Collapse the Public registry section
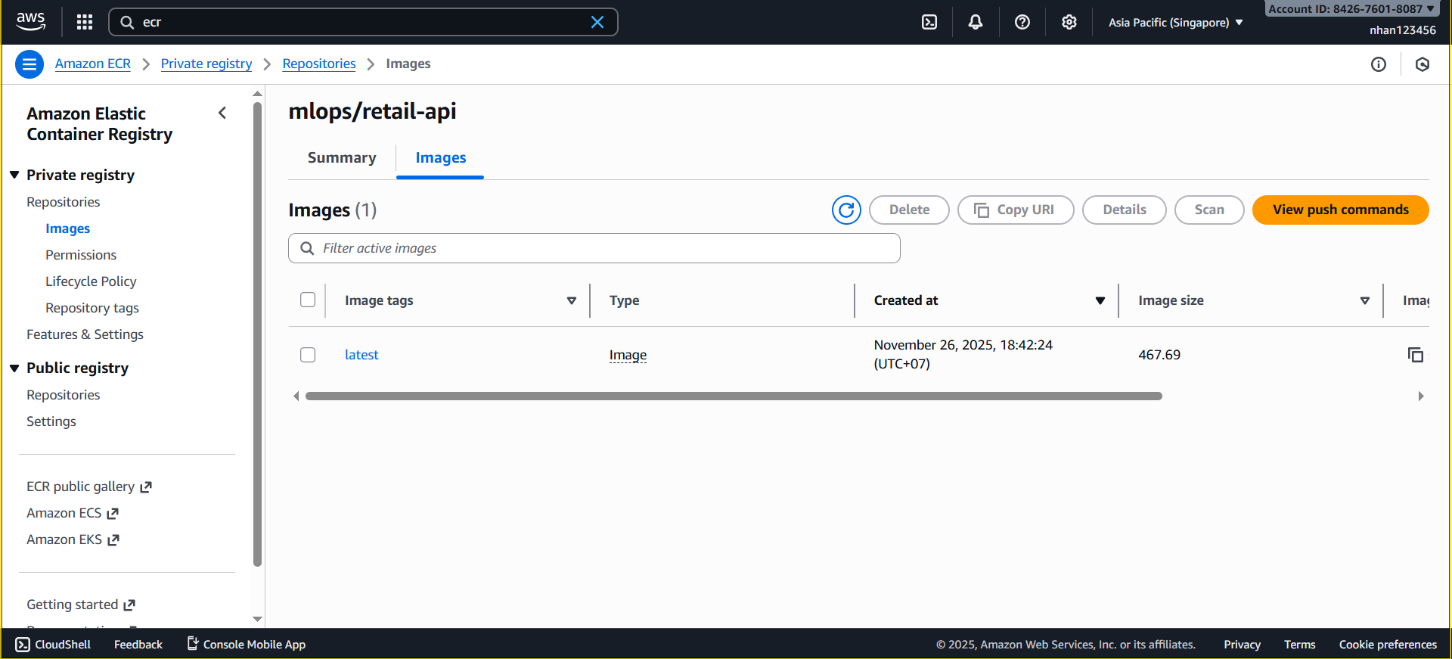 [x=14, y=368]
